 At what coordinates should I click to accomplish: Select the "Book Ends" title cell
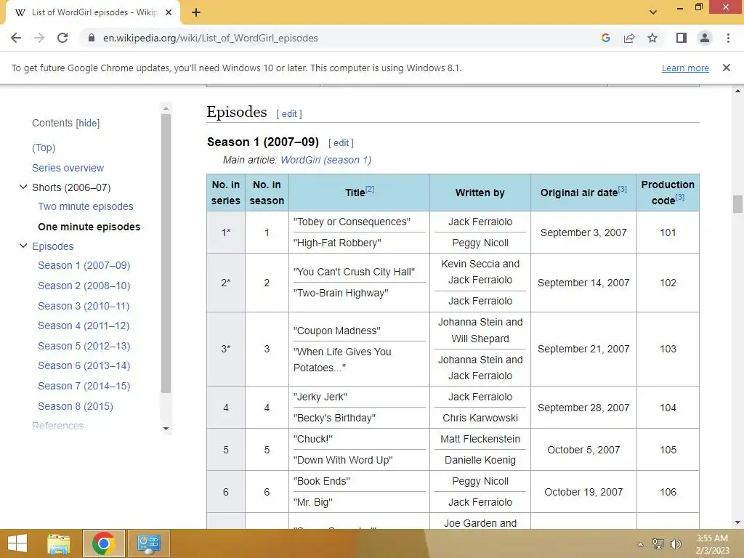[x=322, y=481]
